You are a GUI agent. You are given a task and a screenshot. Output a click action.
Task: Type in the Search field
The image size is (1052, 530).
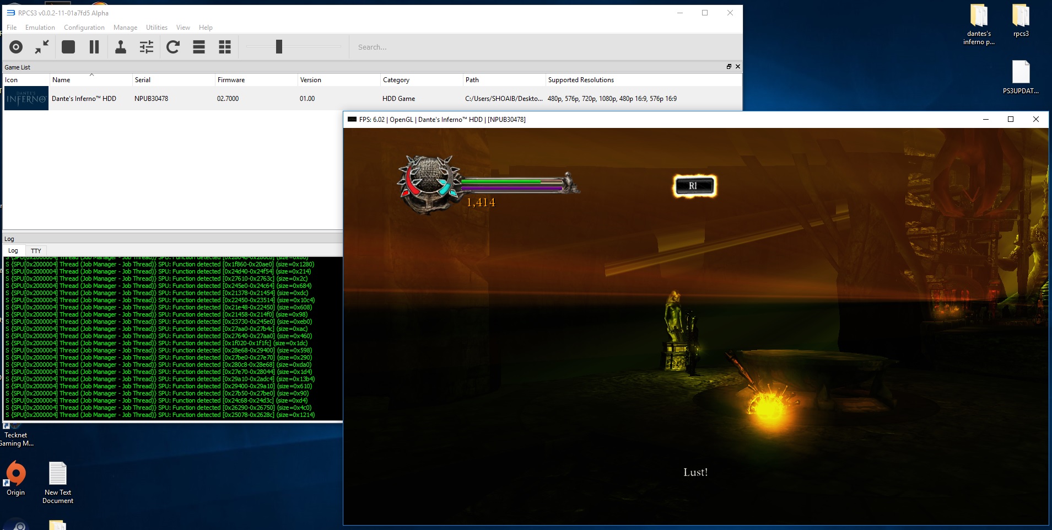click(x=441, y=47)
